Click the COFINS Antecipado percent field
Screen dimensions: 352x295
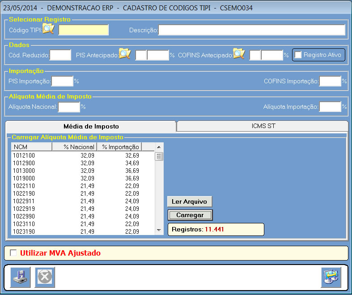[272, 55]
